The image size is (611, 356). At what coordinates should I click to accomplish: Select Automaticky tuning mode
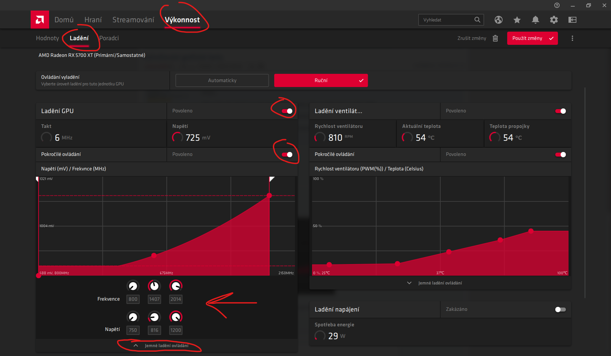click(222, 80)
